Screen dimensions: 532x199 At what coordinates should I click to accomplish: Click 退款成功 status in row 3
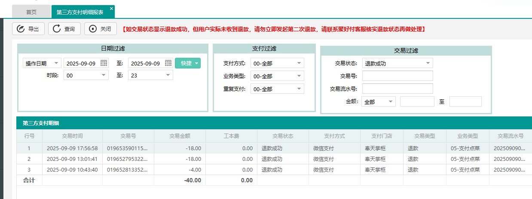[x=272, y=169]
